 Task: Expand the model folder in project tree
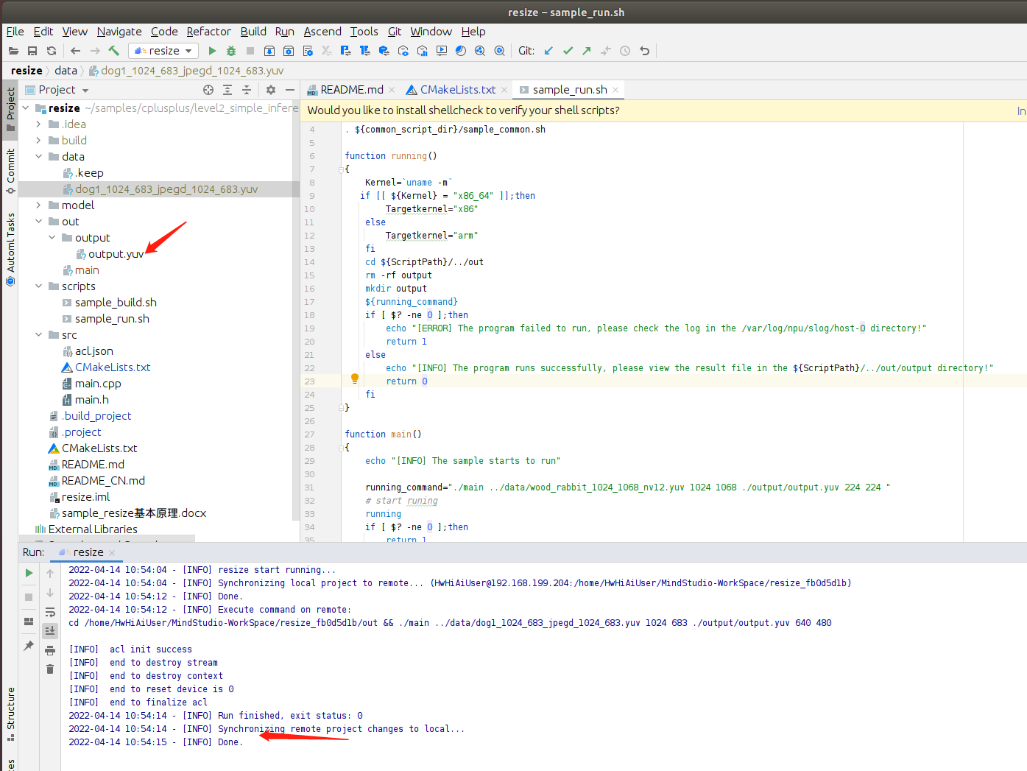click(39, 205)
